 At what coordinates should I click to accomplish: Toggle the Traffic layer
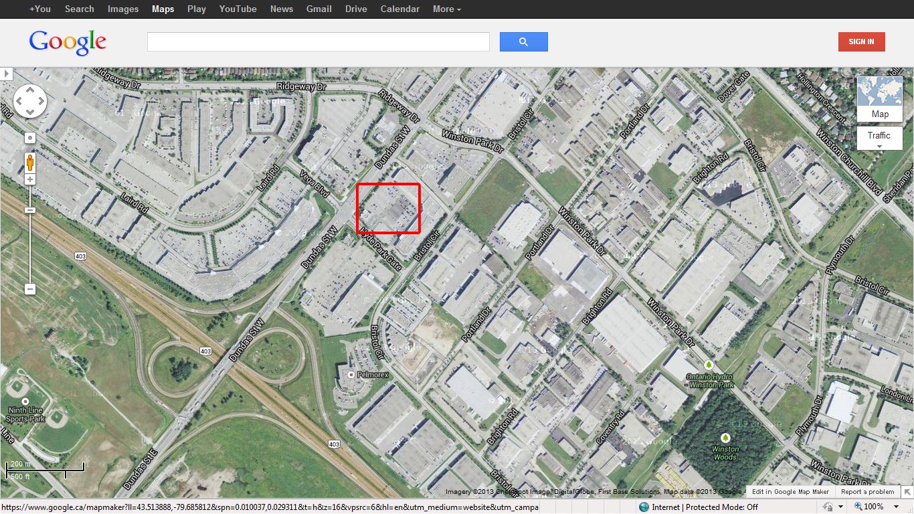tap(880, 139)
